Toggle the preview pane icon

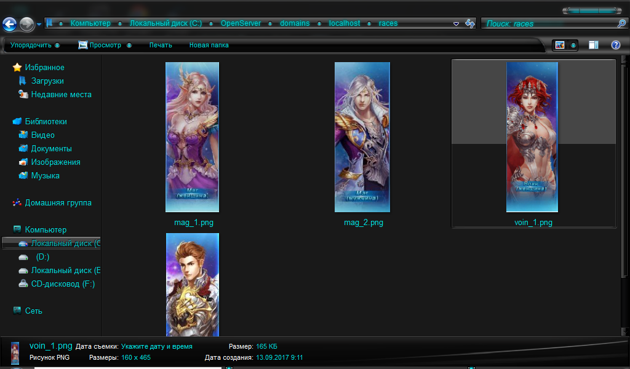[x=593, y=45]
